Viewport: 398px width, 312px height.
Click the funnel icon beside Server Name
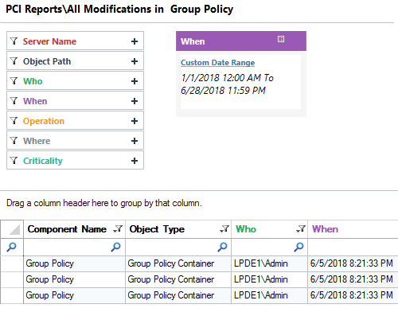[14, 41]
